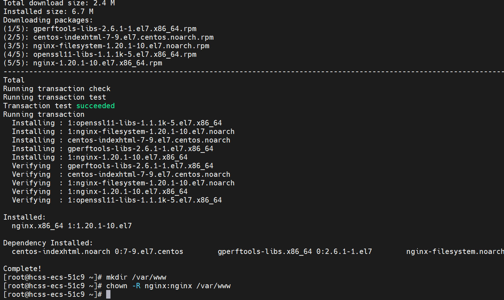Click the "Total download size: 2.4 M" line
Screen dimensions: 504x300
59,3
